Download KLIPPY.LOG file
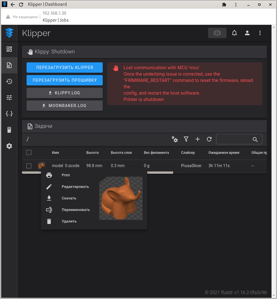The image size is (277, 299). coord(65,93)
